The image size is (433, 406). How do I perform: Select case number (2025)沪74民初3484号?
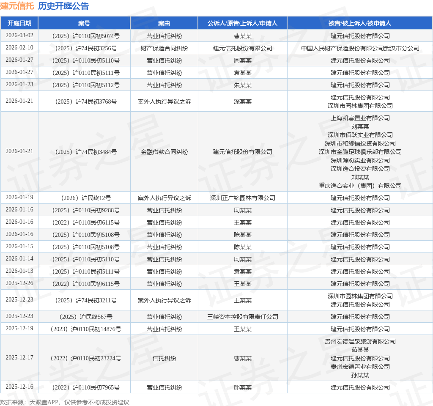[x=86, y=152]
